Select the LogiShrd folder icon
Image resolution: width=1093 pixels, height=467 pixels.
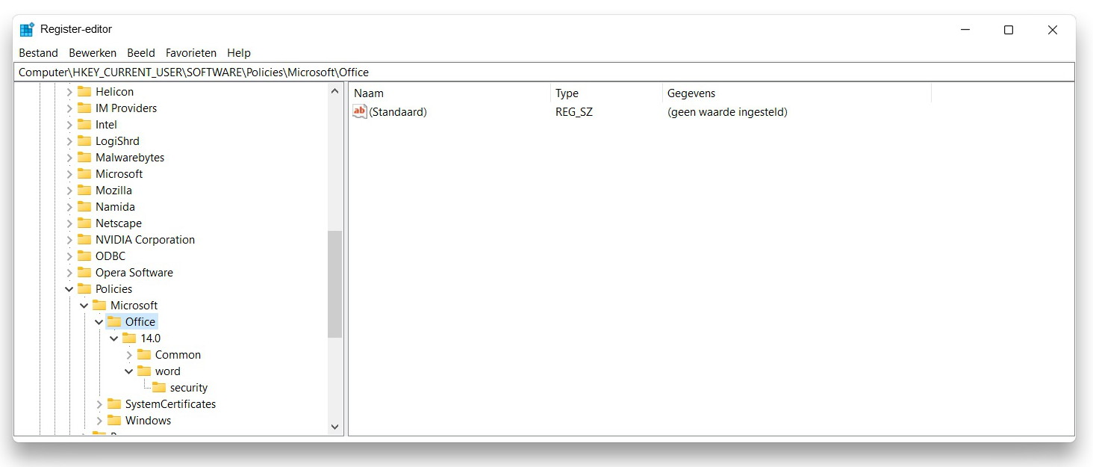point(84,141)
